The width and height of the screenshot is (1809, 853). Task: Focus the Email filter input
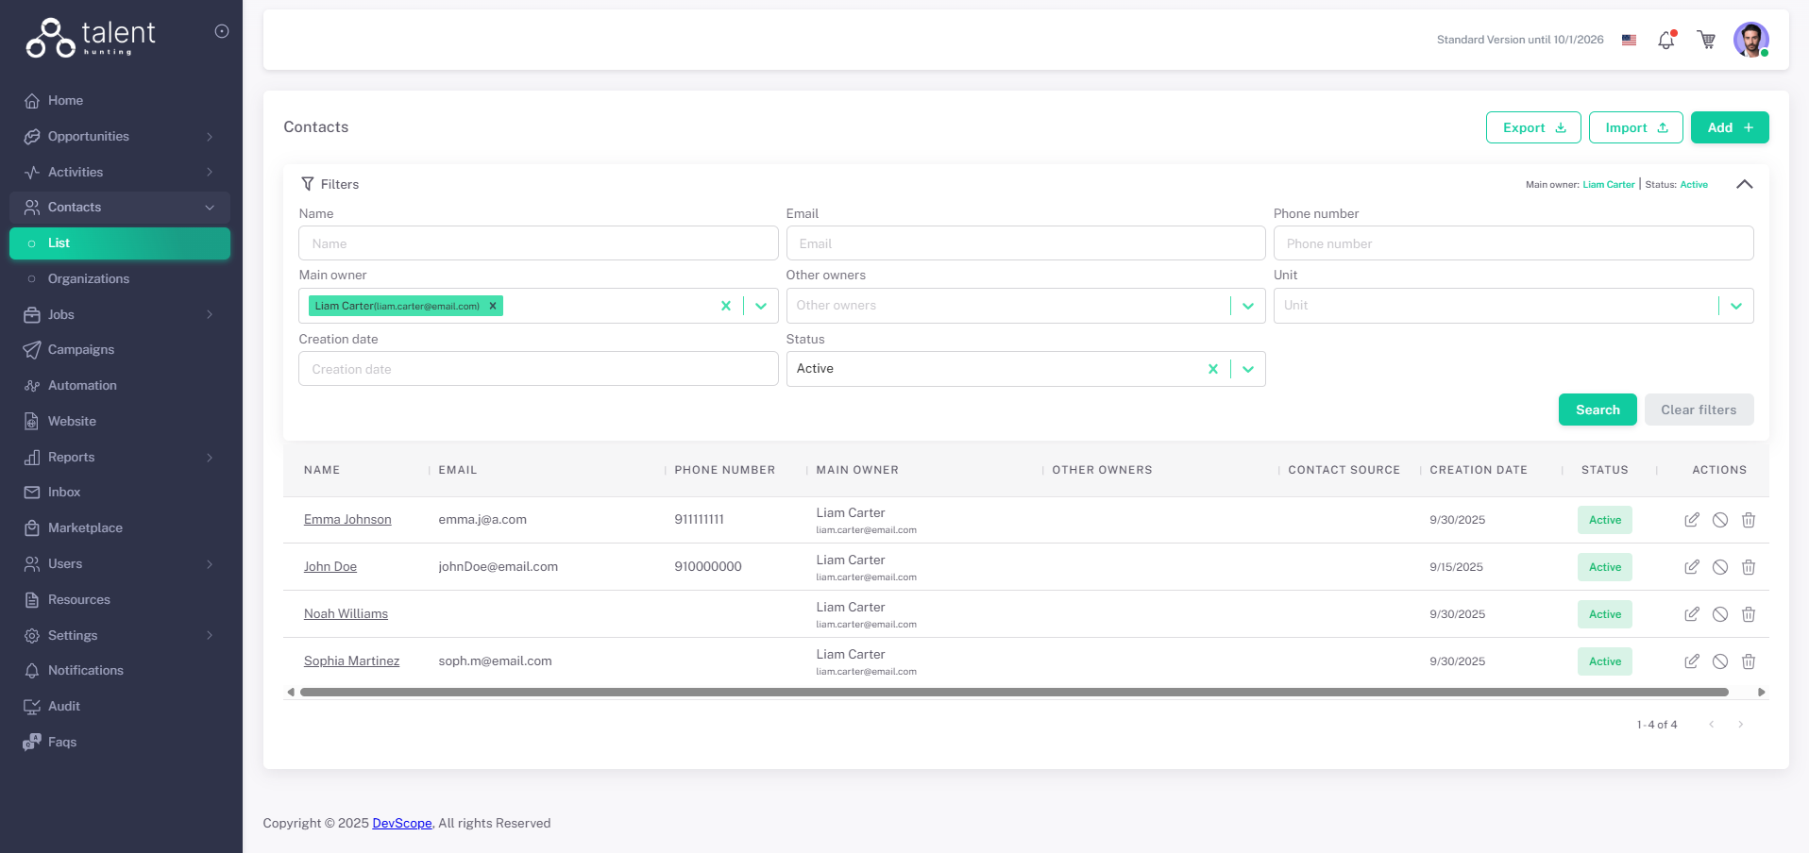[x=1024, y=243]
